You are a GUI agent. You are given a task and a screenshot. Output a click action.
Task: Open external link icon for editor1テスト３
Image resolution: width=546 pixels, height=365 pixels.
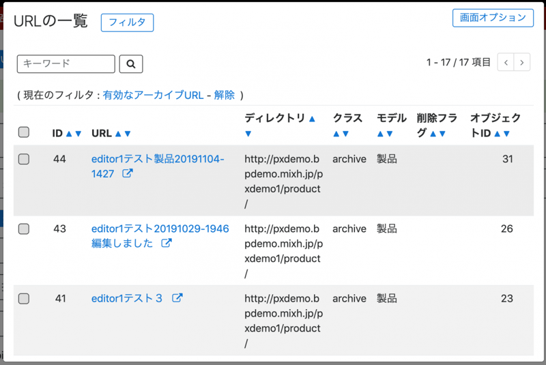click(177, 298)
